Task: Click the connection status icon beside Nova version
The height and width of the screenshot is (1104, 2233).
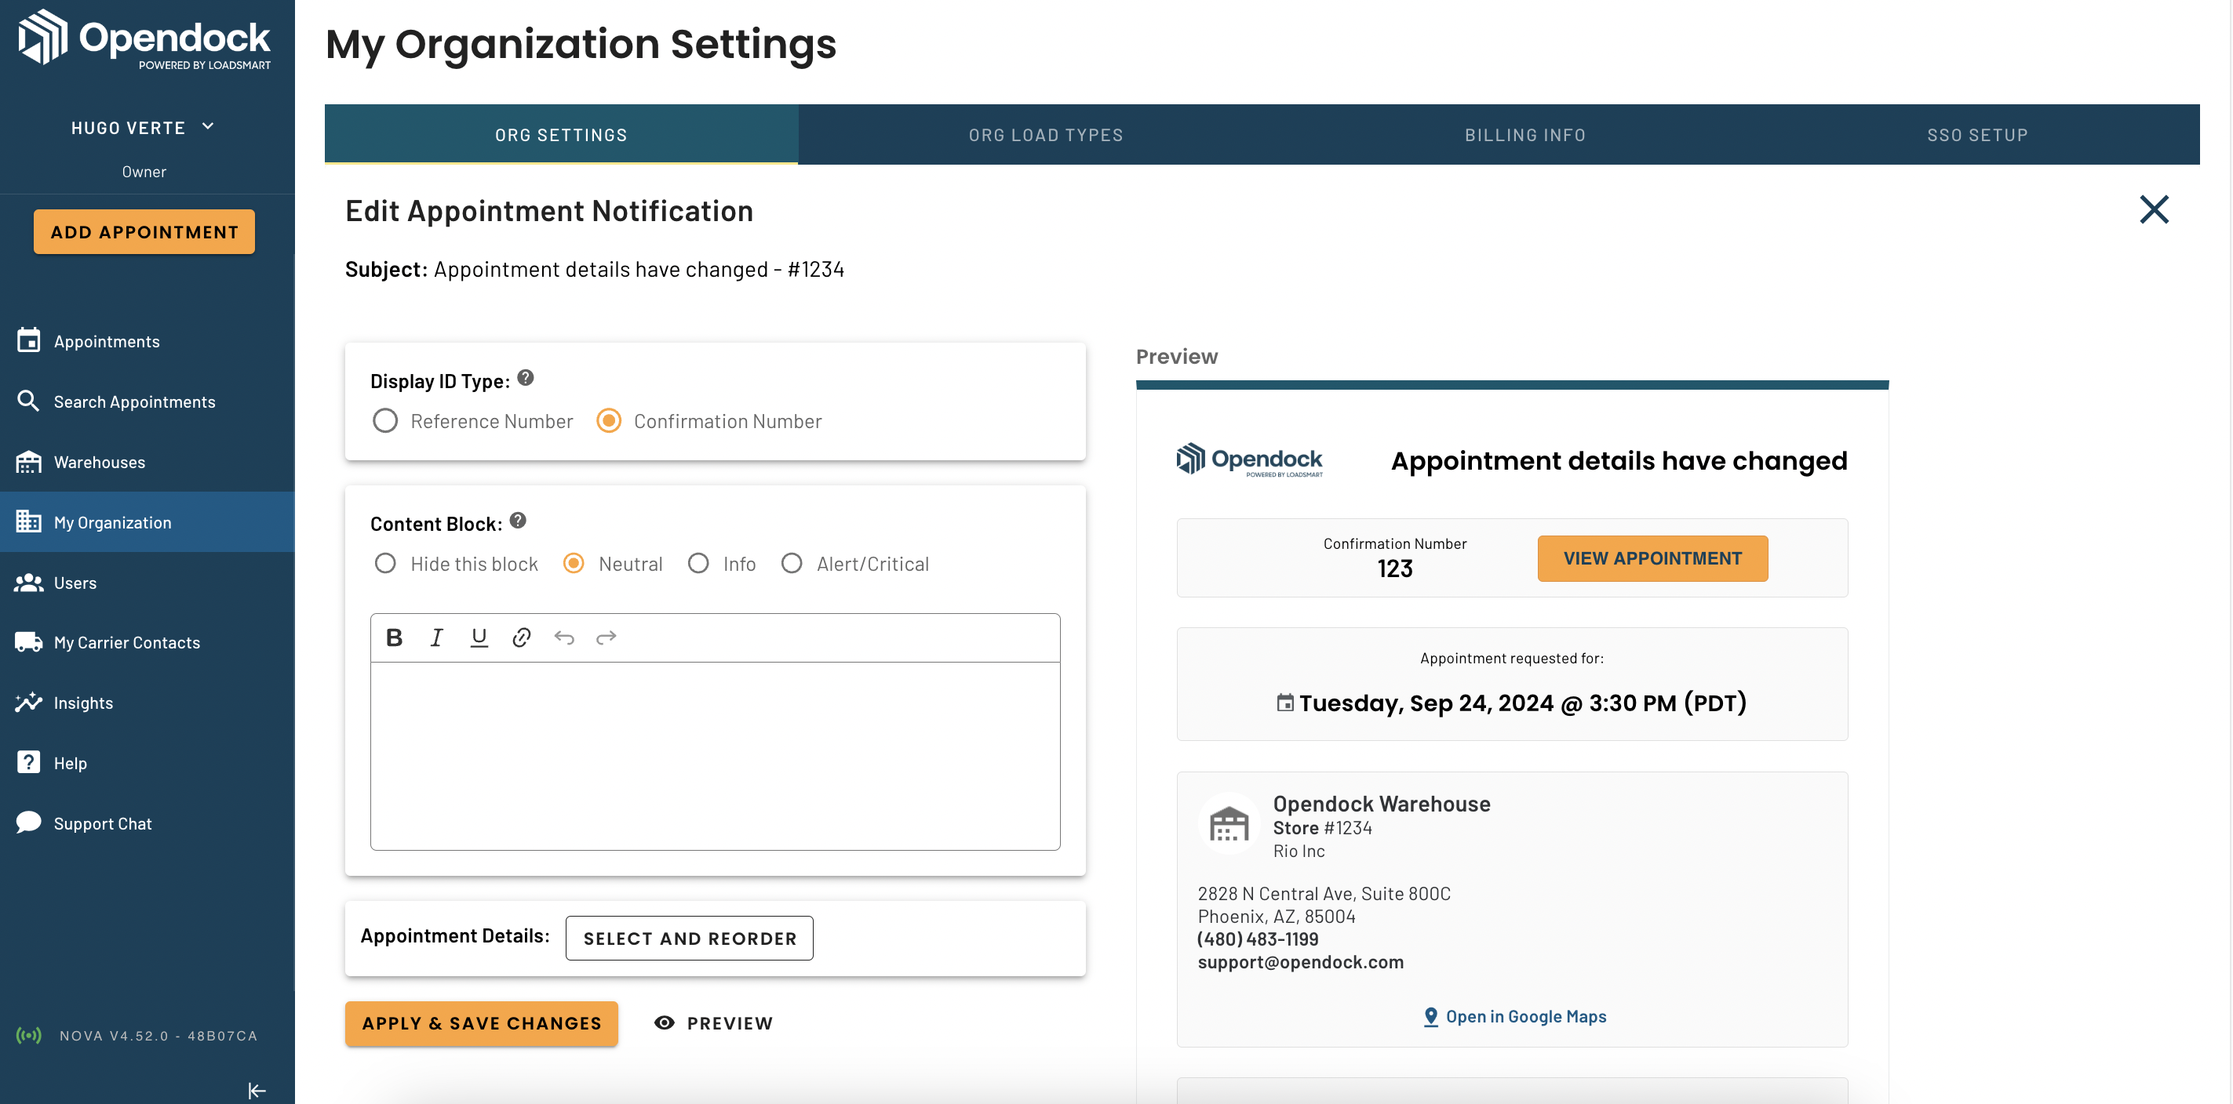Action: pos(28,1035)
